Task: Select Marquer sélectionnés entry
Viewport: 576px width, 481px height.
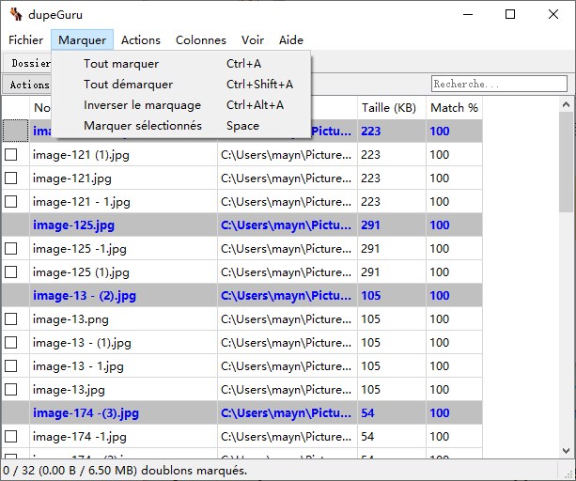Action: click(181, 126)
